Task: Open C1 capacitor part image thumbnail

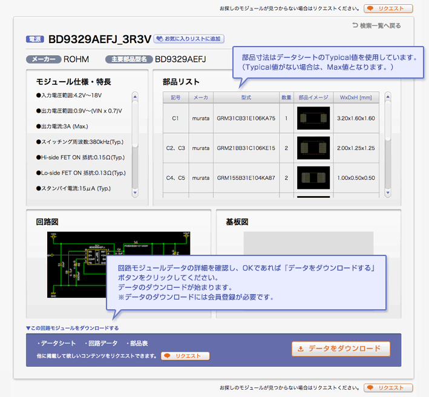Action: [313, 118]
